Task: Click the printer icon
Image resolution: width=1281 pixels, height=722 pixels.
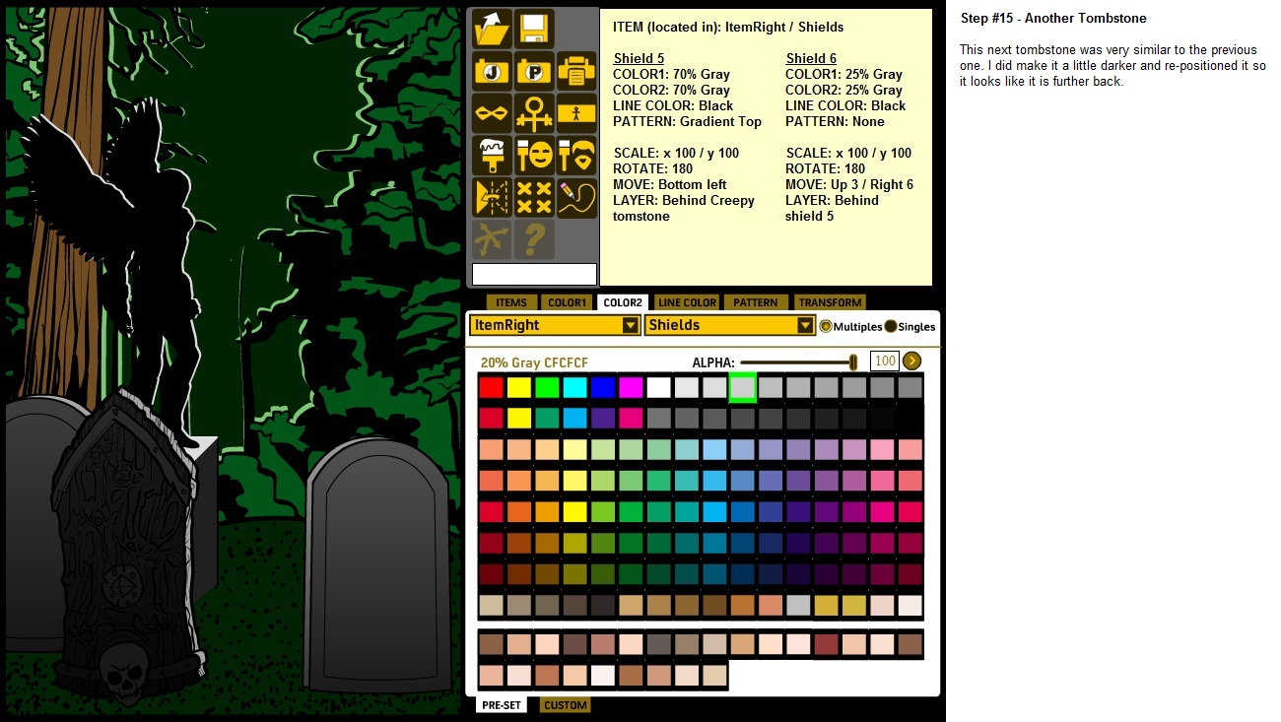Action: tap(576, 71)
